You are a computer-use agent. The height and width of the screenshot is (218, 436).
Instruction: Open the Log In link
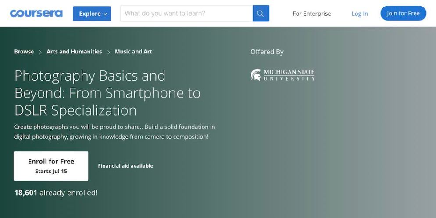(360, 14)
